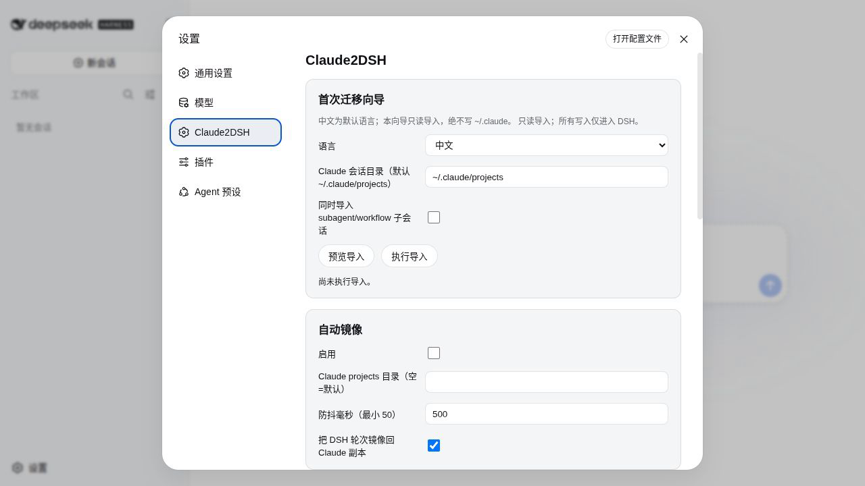Open Agent 预设 settings section
The height and width of the screenshot is (486, 865).
pos(225,192)
